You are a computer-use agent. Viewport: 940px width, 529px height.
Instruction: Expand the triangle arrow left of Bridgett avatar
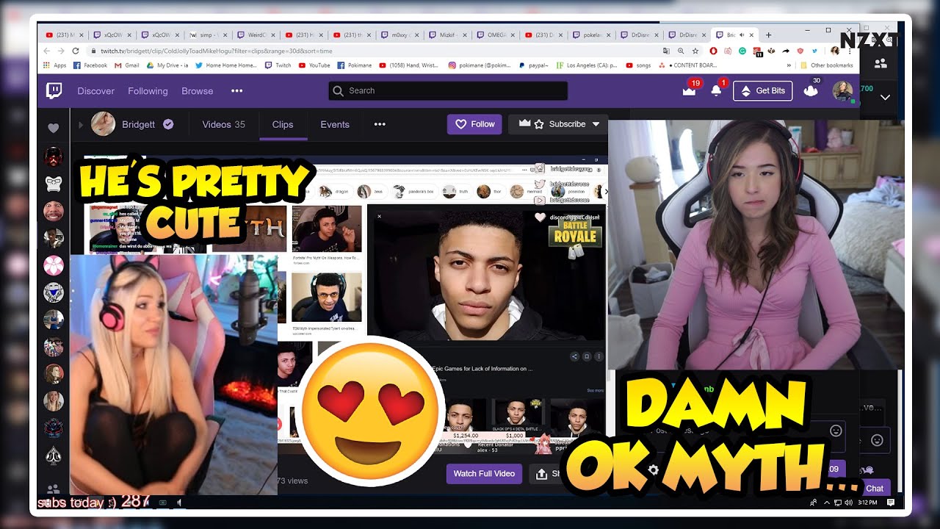pos(81,125)
